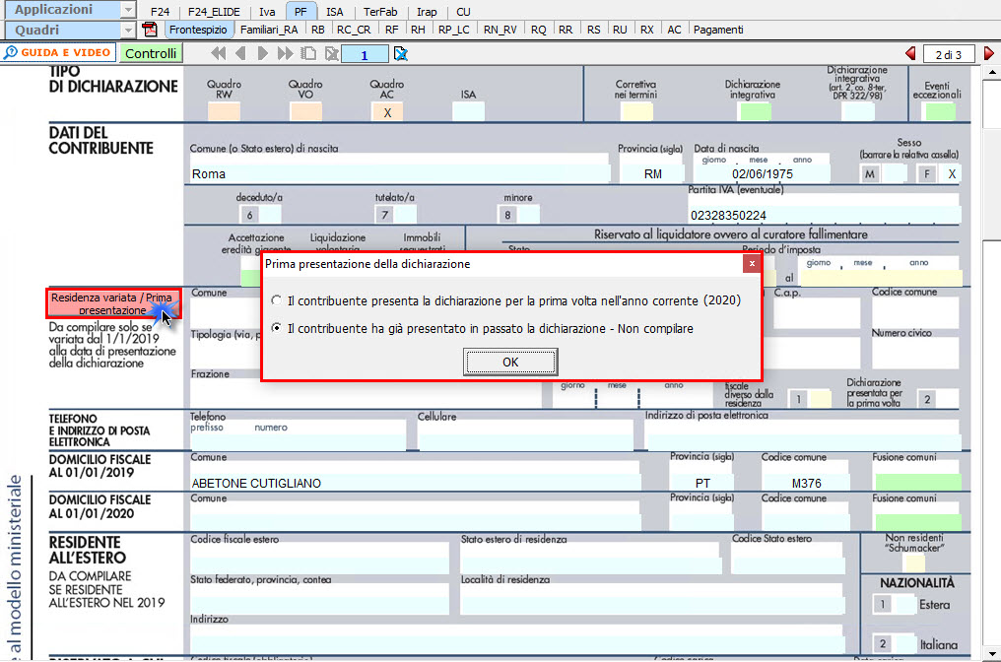Click the blue clear-form icon

point(400,53)
